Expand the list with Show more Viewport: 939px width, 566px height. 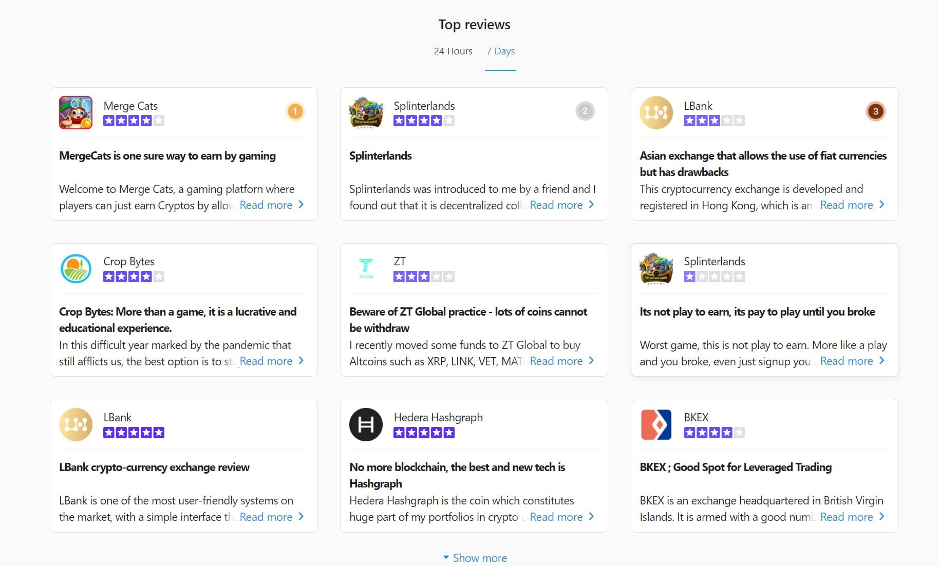tap(475, 558)
